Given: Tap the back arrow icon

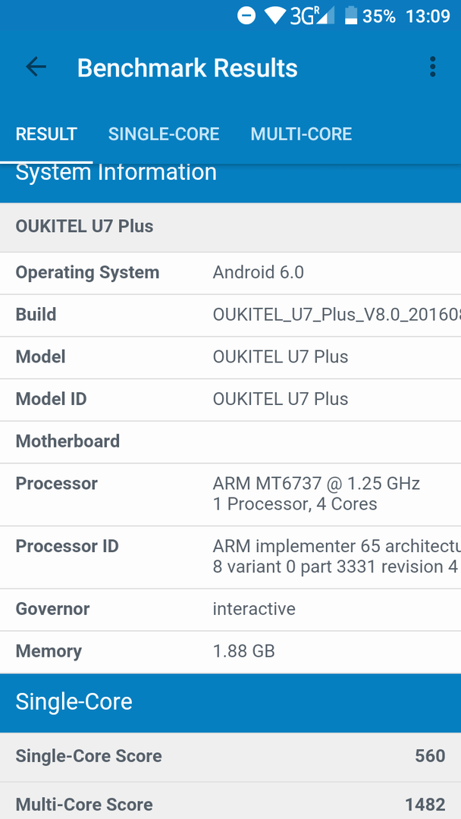Looking at the screenshot, I should (x=36, y=67).
